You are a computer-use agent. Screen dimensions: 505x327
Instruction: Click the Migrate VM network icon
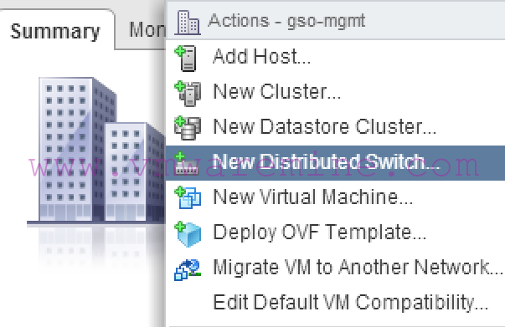(x=188, y=269)
